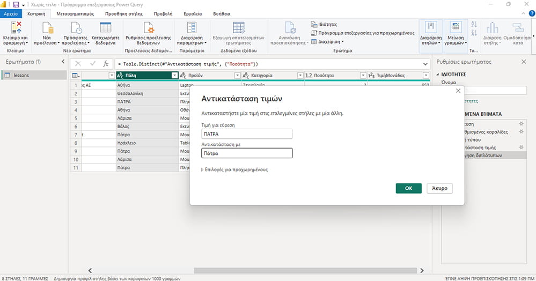Open the Πόλη column filter dropdown
The width and height of the screenshot is (536, 281).
(x=174, y=75)
